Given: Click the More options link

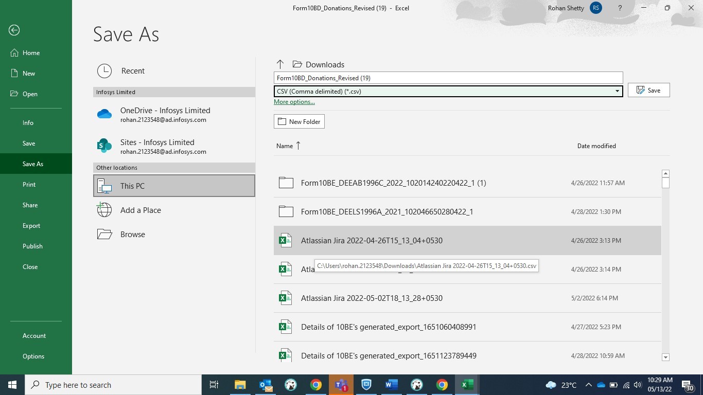Looking at the screenshot, I should pos(294,102).
